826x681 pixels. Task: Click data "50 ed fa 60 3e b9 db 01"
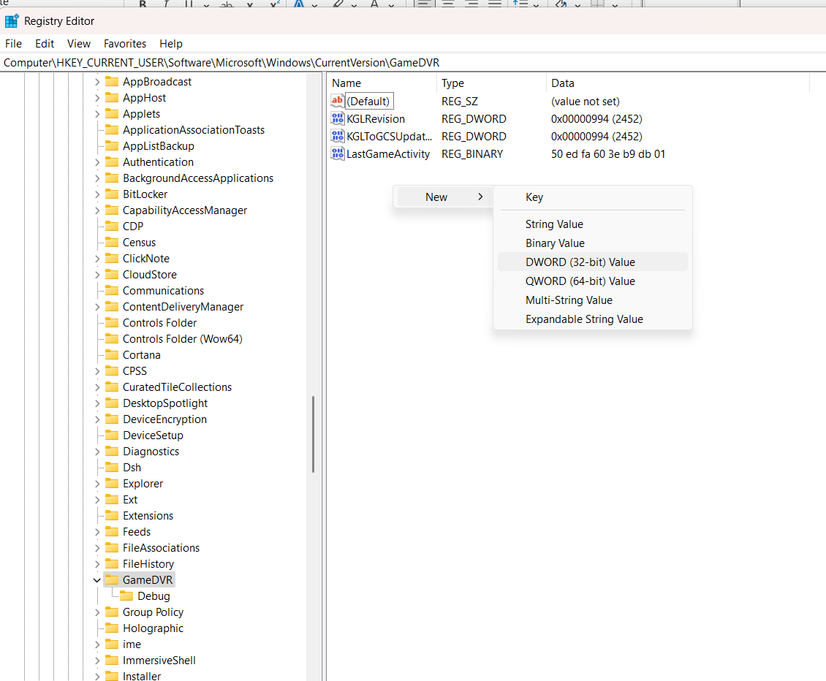pyautogui.click(x=608, y=153)
